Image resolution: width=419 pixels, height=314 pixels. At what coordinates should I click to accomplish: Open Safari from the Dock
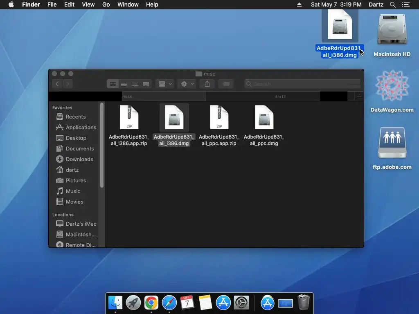pyautogui.click(x=169, y=303)
